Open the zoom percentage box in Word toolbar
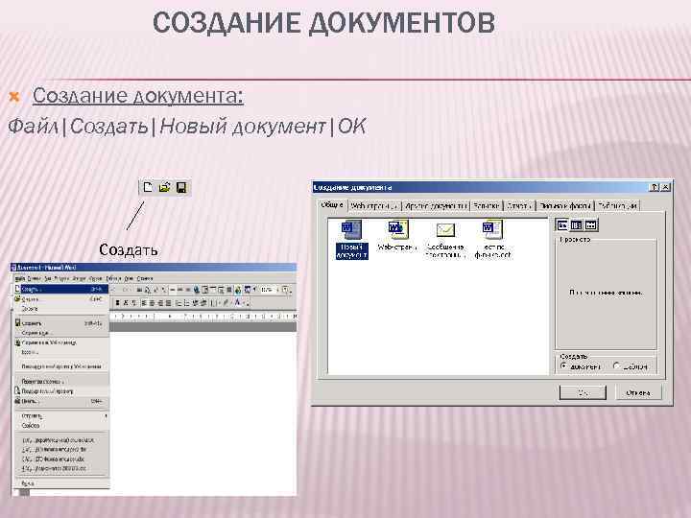Screen dimensions: 691x518 [268, 290]
